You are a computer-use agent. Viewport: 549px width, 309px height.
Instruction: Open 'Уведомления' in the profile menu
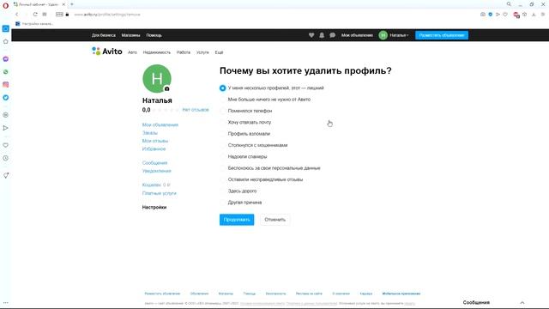pos(156,171)
